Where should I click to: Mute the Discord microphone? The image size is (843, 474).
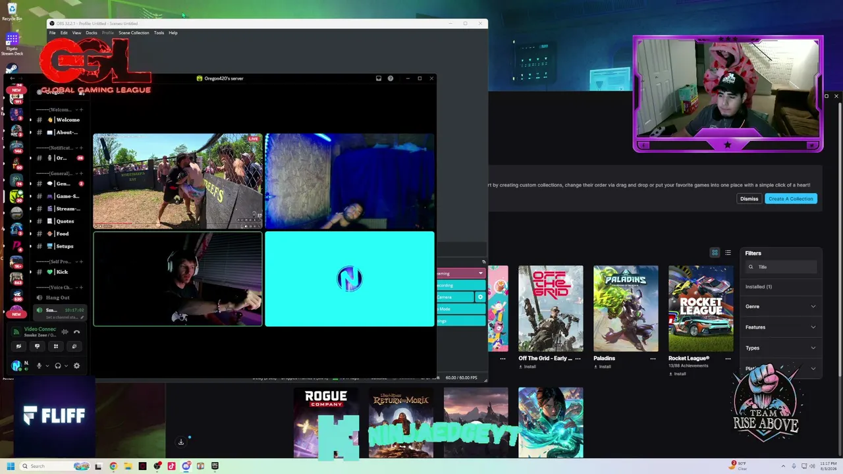click(39, 366)
